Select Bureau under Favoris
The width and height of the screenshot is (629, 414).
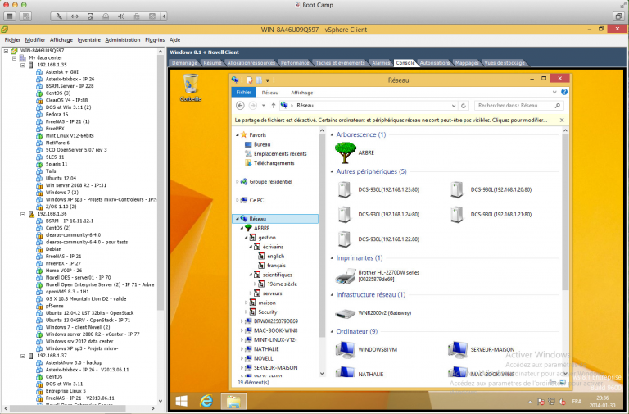262,144
